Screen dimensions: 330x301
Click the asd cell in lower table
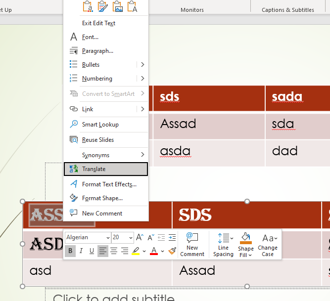coord(97,272)
